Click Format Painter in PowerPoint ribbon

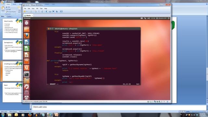coord(11,12)
